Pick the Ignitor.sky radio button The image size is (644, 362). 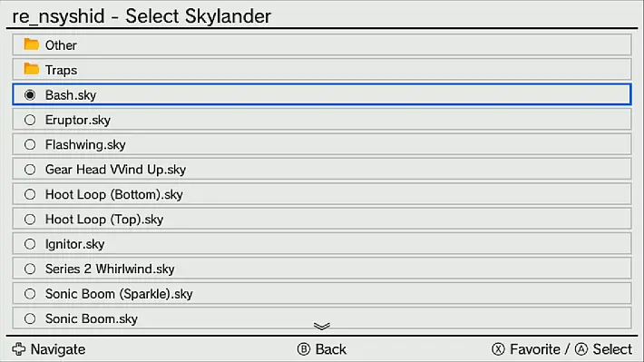pos(30,244)
